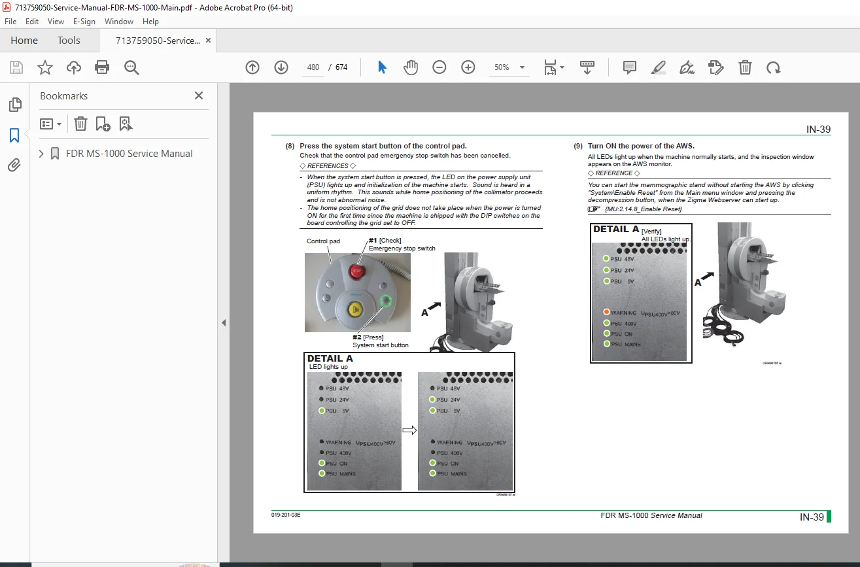Open the fit page options icon
The width and height of the screenshot is (860, 567).
click(554, 67)
